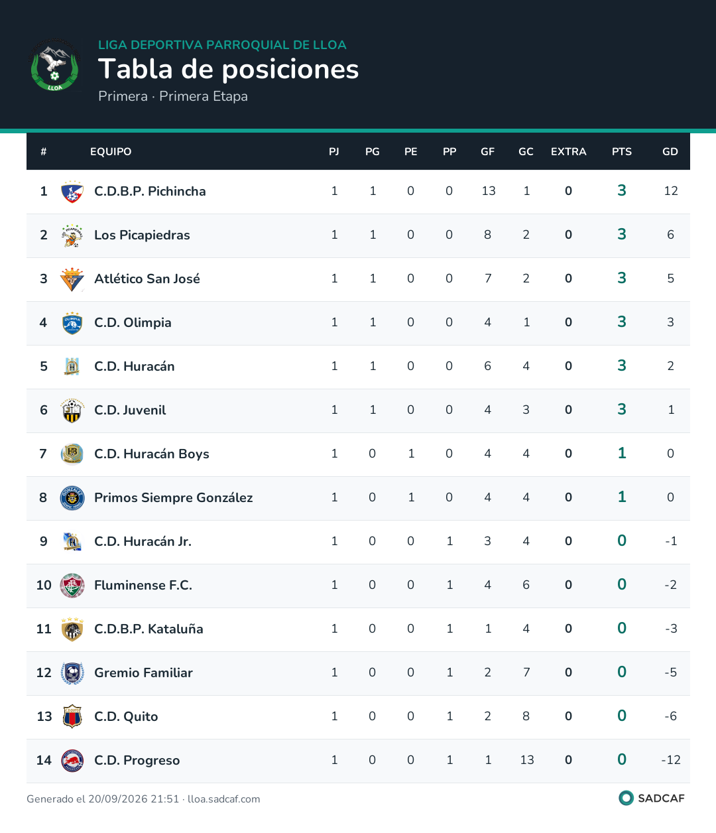Select the PTS column header
Viewport: 716px width, 833px height.
(622, 152)
